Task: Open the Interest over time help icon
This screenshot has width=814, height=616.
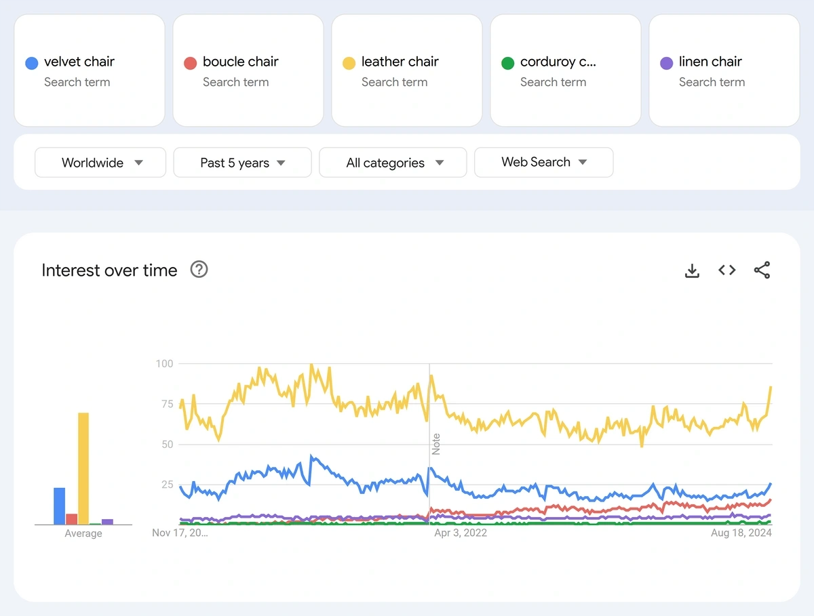Action: 199,270
